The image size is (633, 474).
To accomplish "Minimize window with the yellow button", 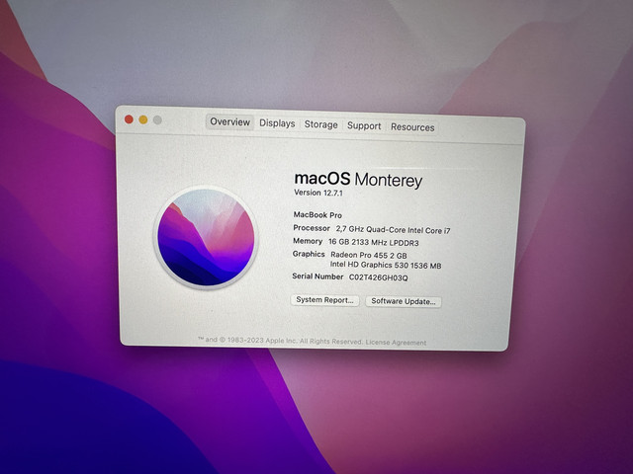I will [142, 119].
